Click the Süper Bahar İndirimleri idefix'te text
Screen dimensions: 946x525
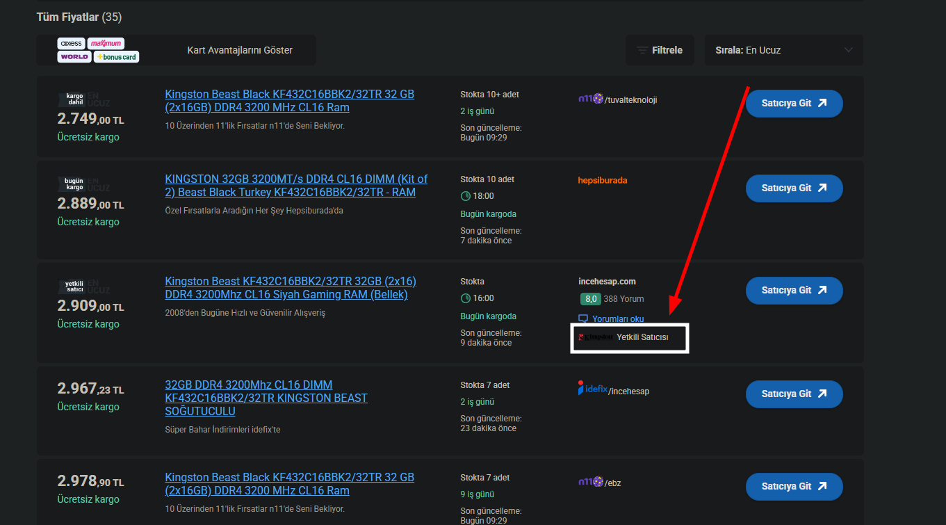[222, 430]
